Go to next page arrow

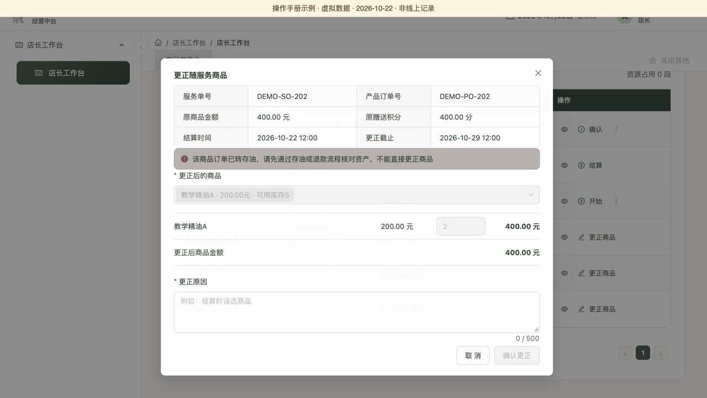point(661,353)
